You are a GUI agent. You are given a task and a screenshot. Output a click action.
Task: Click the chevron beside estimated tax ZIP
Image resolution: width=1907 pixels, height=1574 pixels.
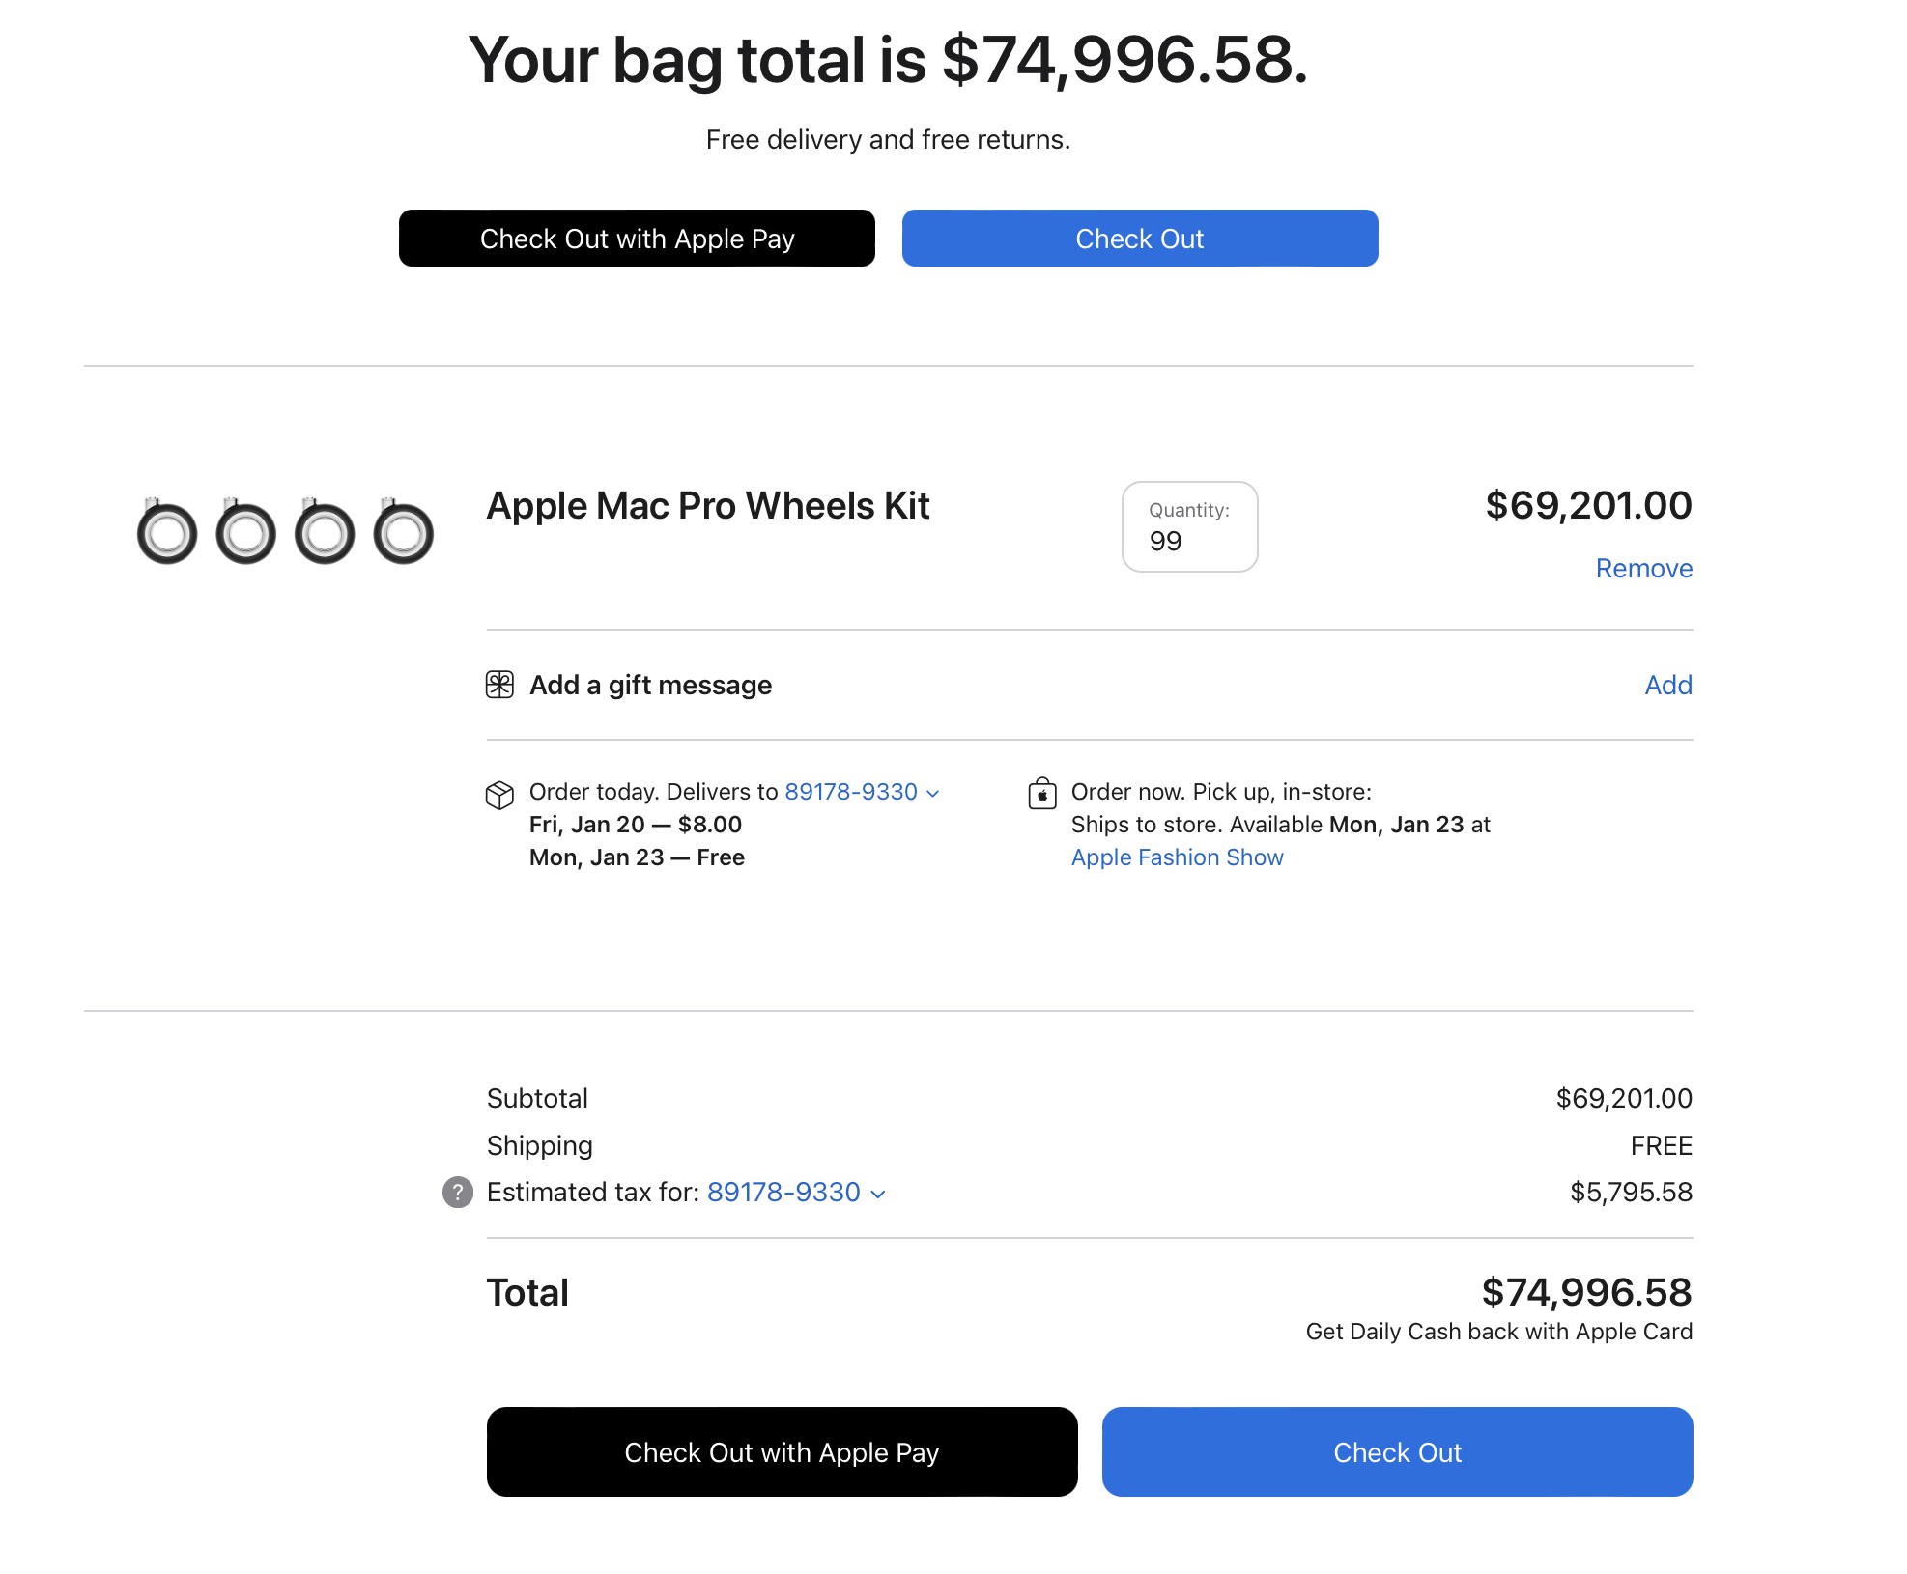878,1195
